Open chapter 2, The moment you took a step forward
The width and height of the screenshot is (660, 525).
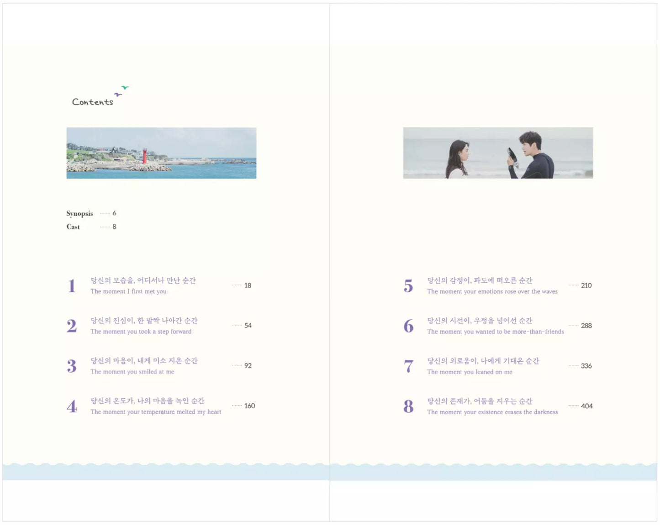144,326
